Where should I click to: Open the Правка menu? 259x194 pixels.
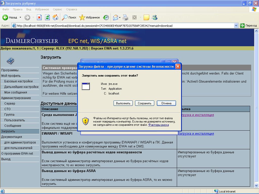point(17,9)
